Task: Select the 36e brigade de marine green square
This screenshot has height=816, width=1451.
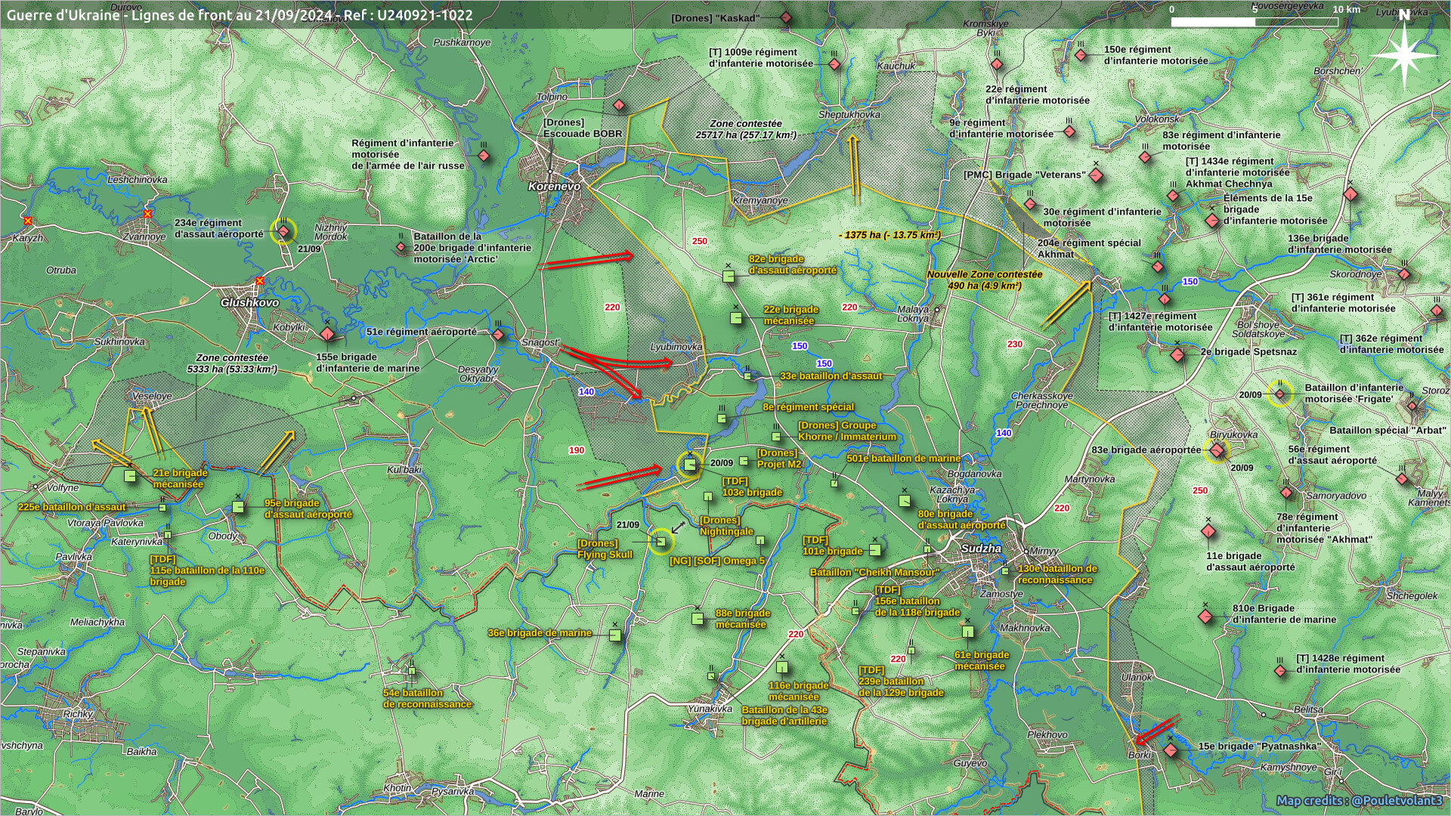Action: pos(615,635)
